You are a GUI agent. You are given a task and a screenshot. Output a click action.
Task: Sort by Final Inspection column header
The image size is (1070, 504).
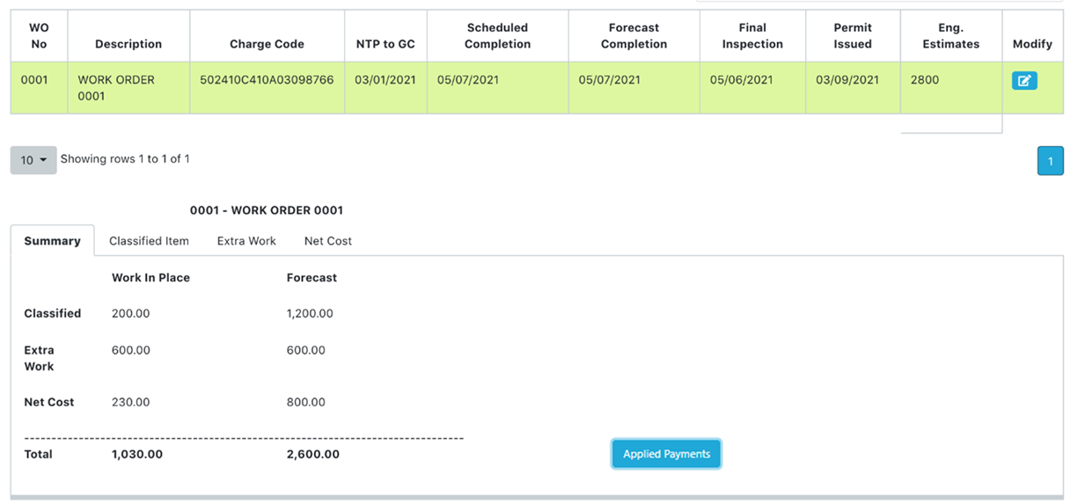click(752, 36)
